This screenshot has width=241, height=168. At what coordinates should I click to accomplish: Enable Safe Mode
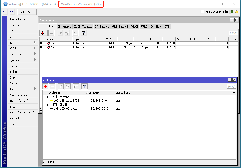27,12
